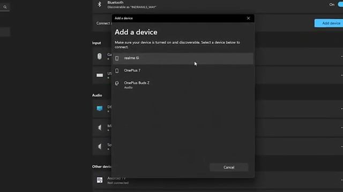
Task: Click phone icon beside OnePlus 7
Action: tap(117, 70)
